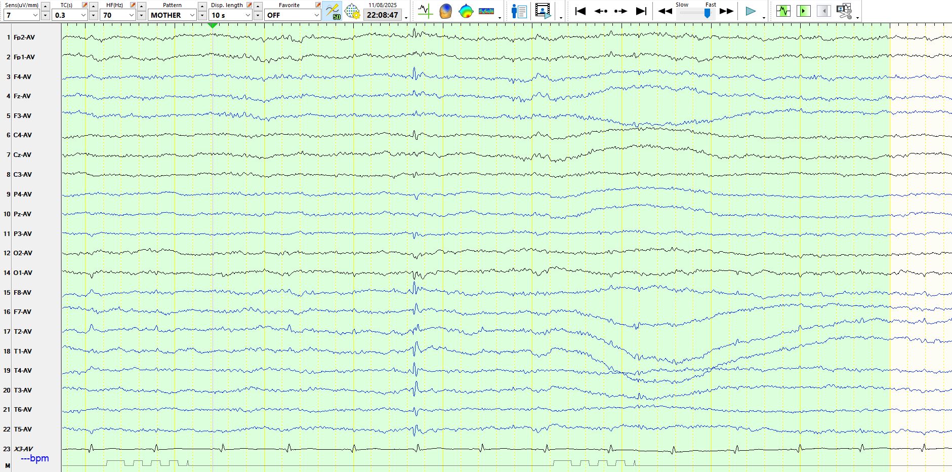Select the T4-AV channel label
The width and height of the screenshot is (952, 472).
[23, 371]
